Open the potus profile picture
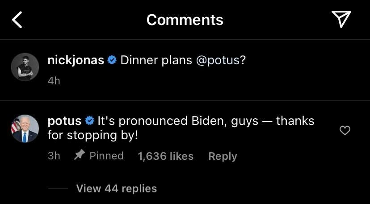Viewport: 370px width, 204px height. pos(25,129)
